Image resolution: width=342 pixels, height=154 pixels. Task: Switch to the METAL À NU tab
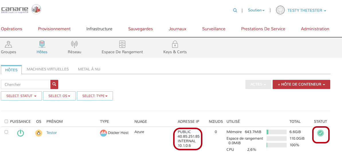tap(89, 69)
